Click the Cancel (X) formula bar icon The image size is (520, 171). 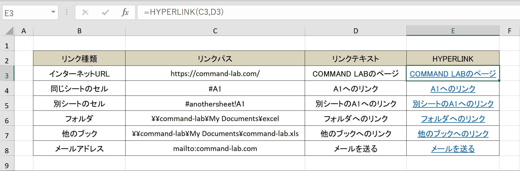pos(85,12)
